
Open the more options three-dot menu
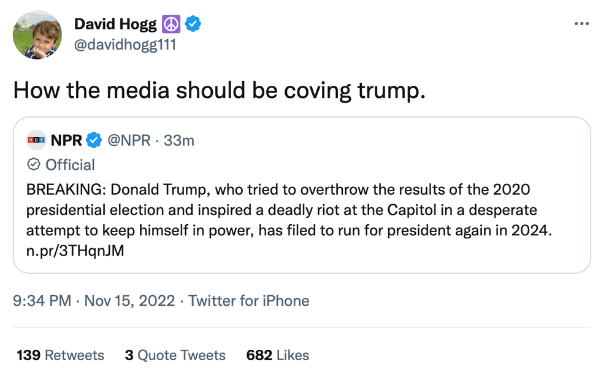[581, 24]
